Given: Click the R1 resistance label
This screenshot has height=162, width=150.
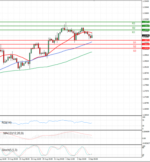Looking at the screenshot, I should [133, 32].
